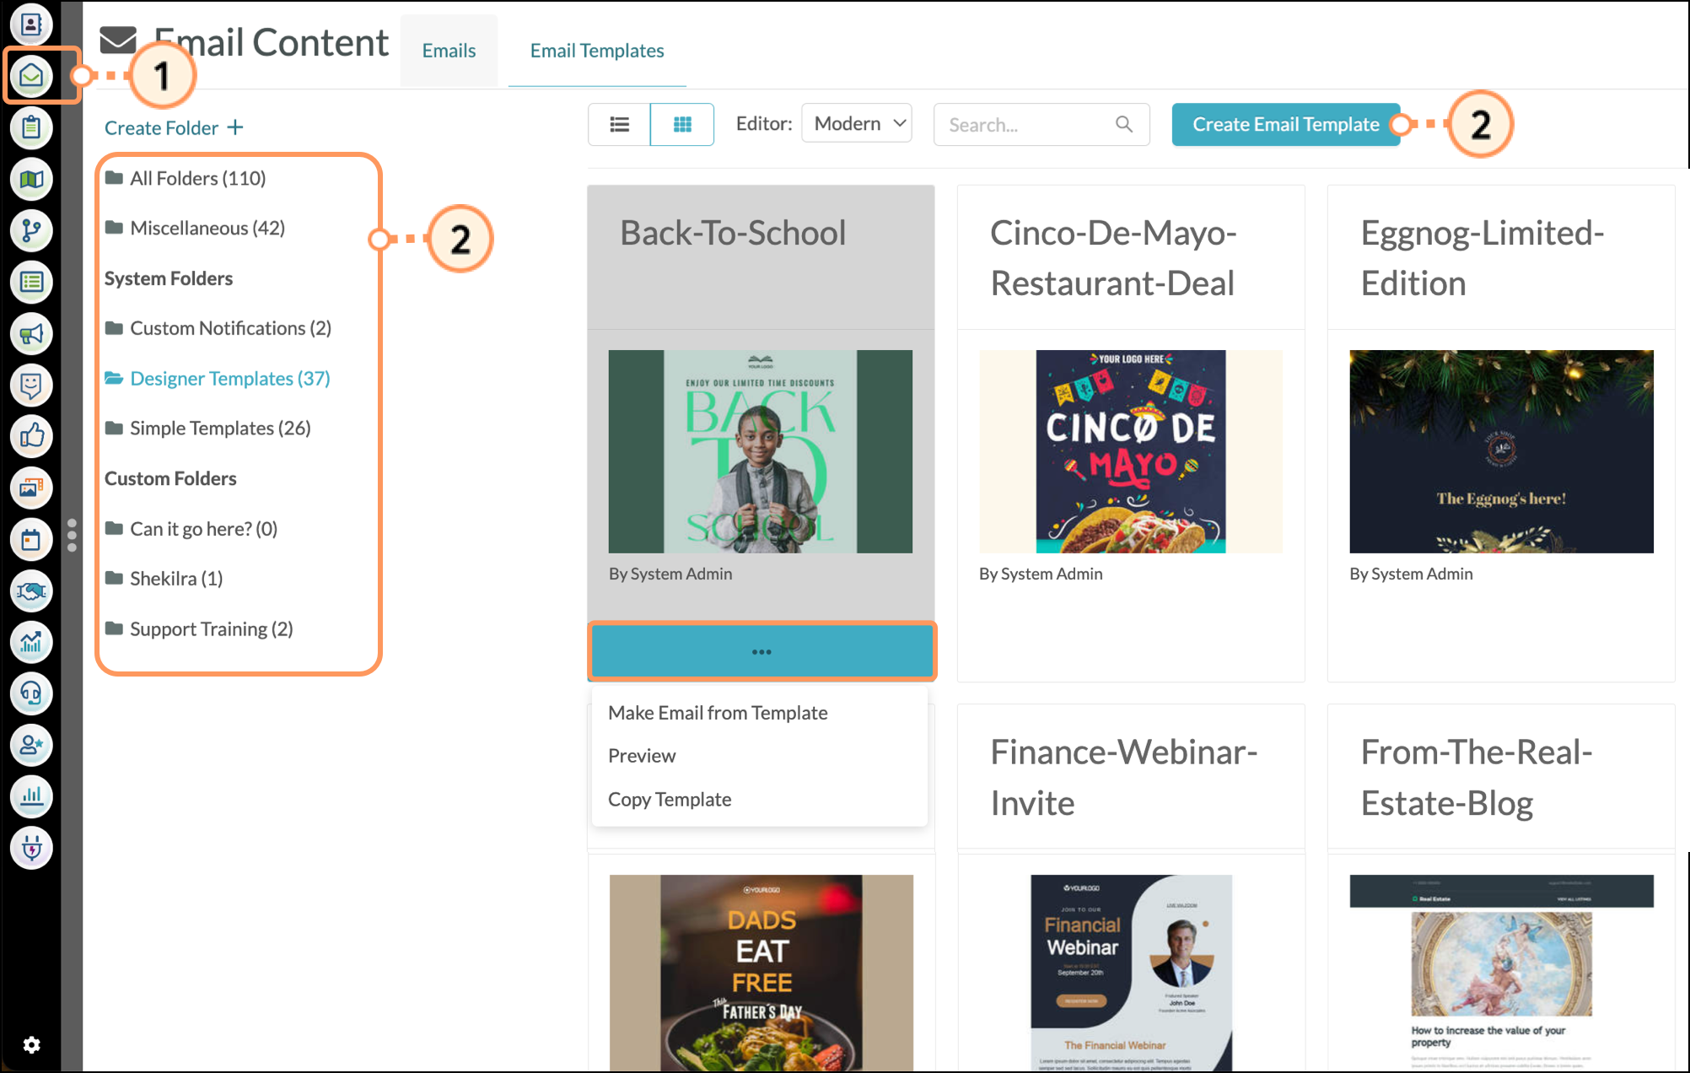1690x1073 pixels.
Task: Open the folded map sidebar icon
Action: (31, 179)
